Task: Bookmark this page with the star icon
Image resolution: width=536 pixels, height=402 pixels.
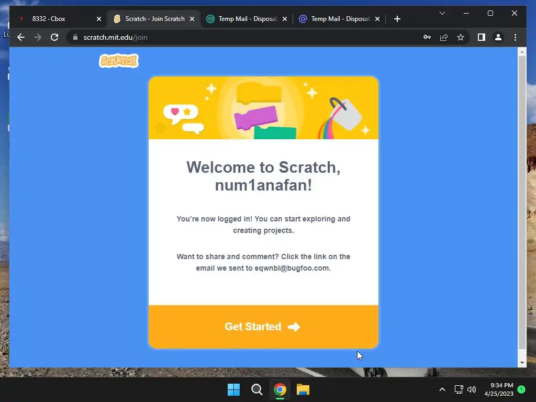Action: tap(461, 37)
